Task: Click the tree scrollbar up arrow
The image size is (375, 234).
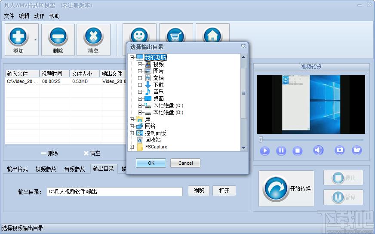Action: [x=243, y=57]
